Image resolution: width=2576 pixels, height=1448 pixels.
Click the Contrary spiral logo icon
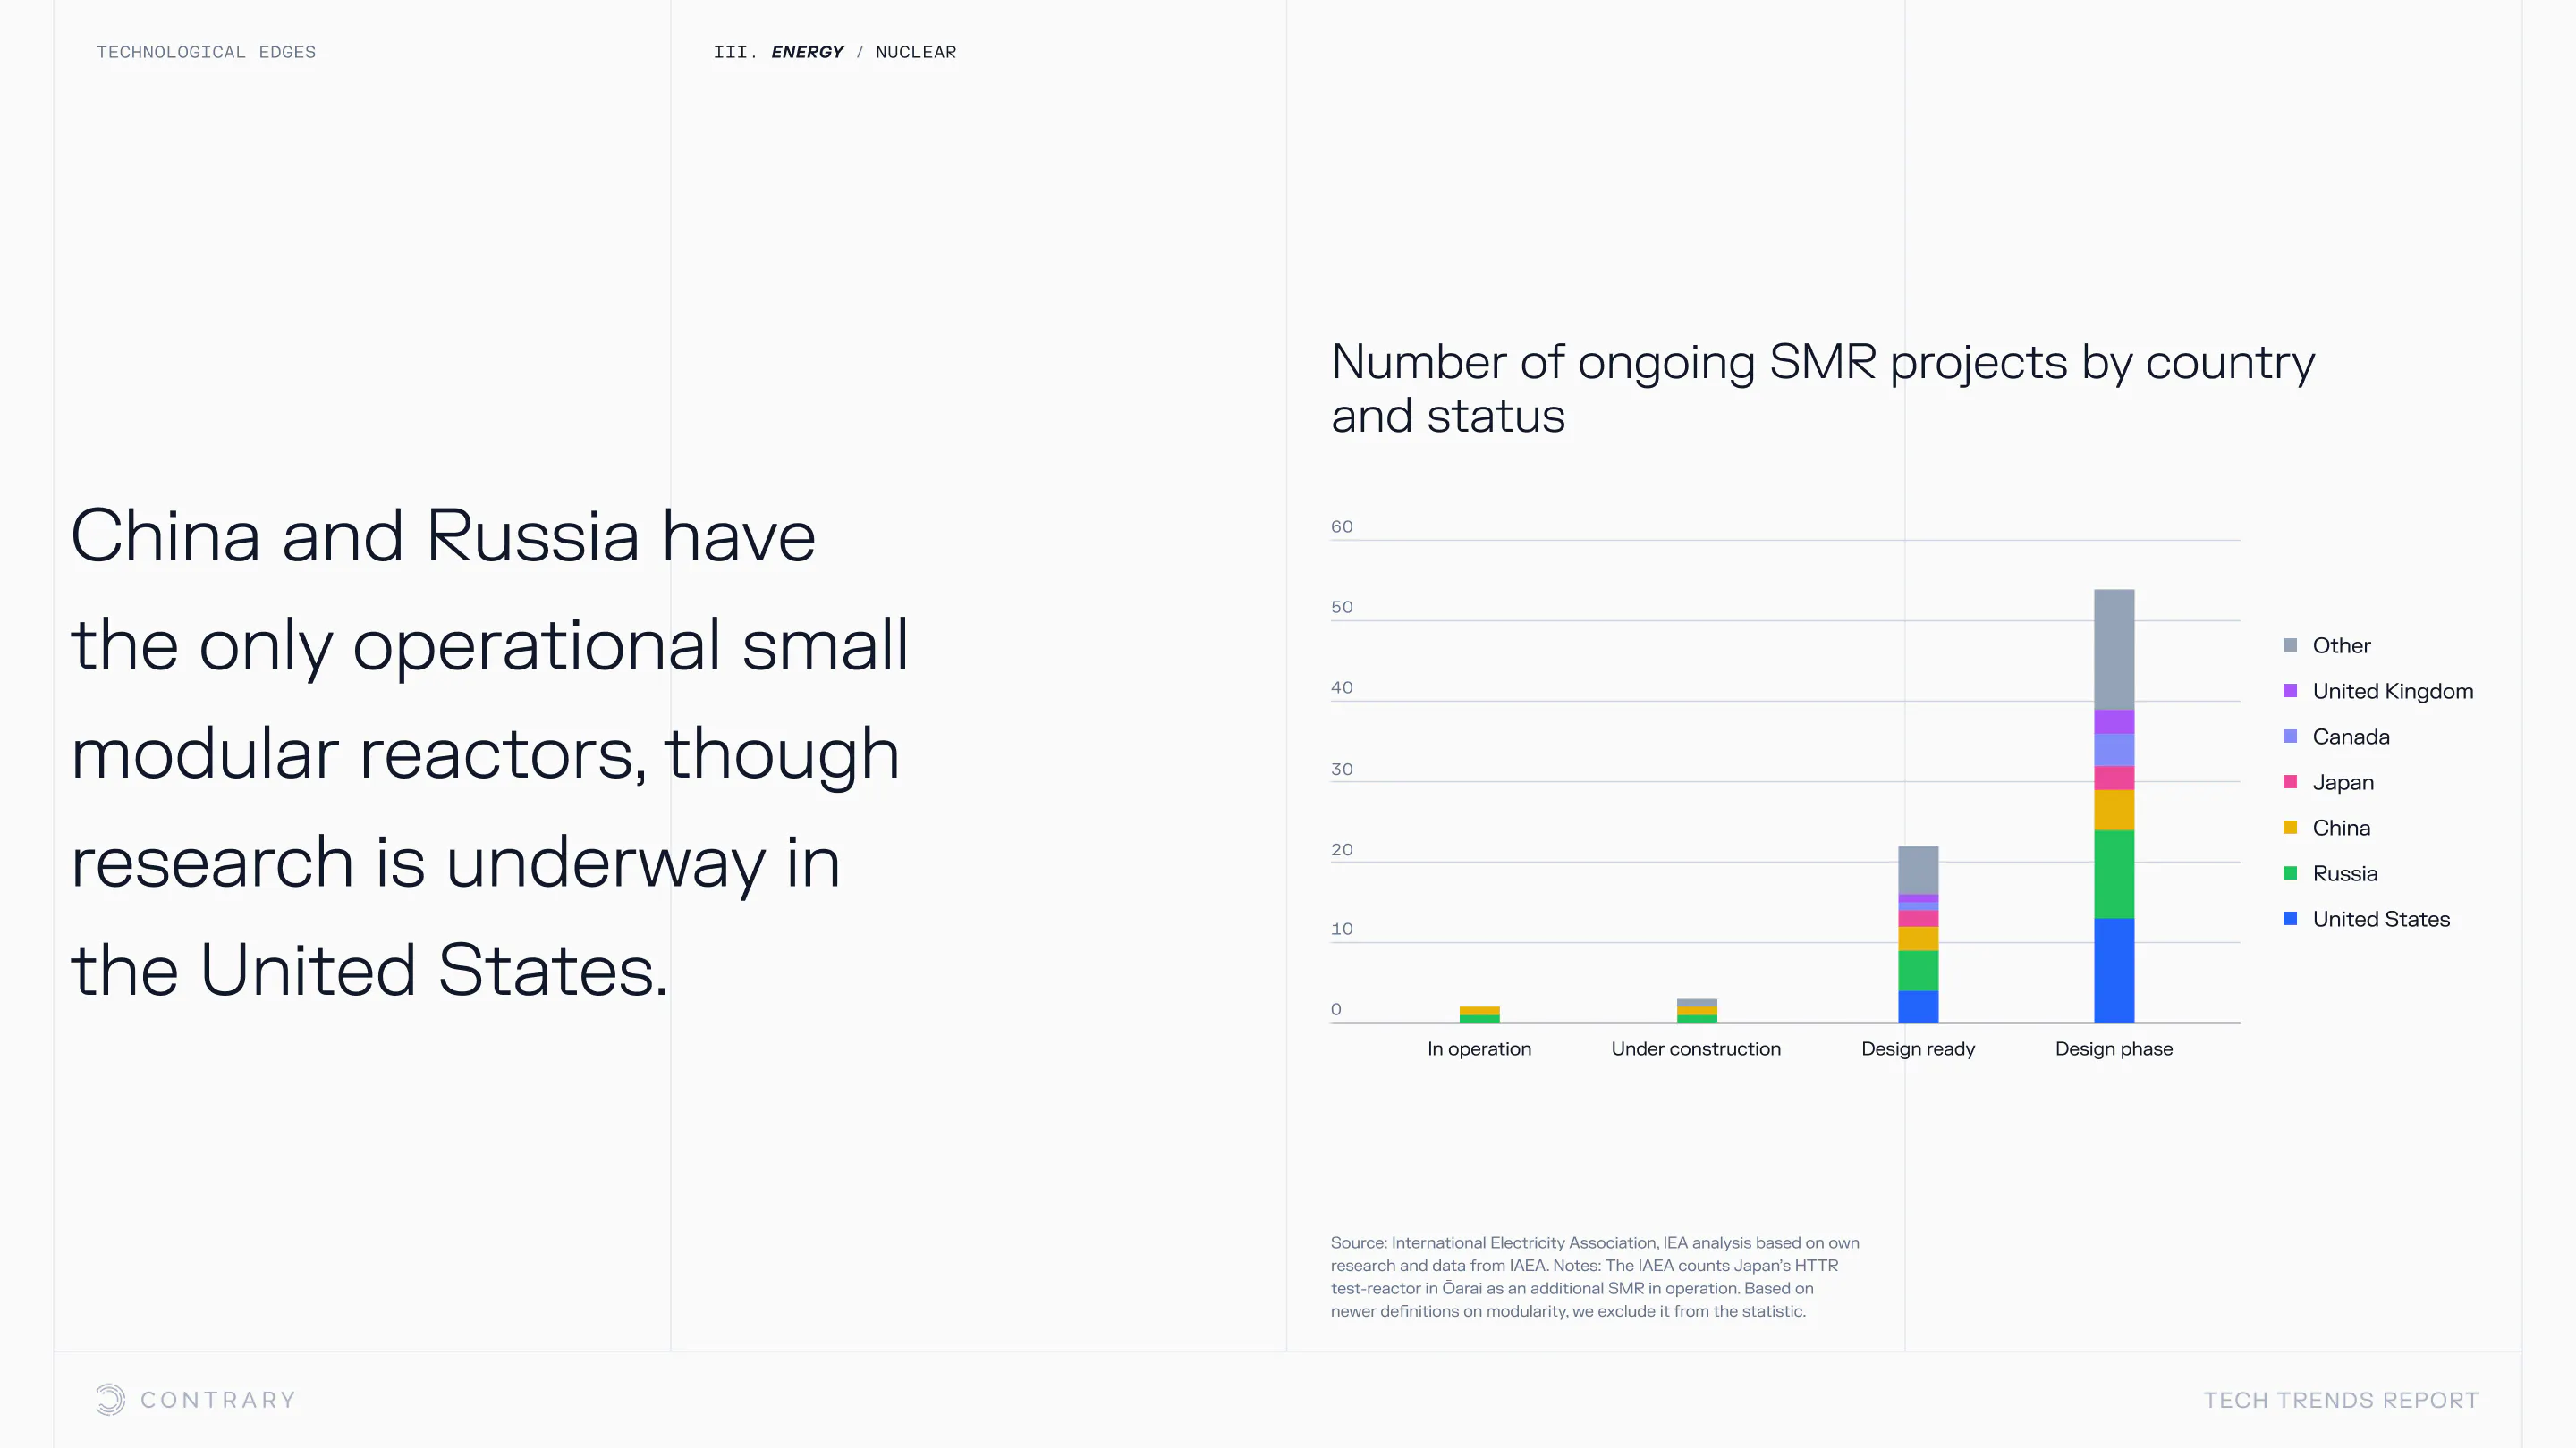(x=110, y=1399)
